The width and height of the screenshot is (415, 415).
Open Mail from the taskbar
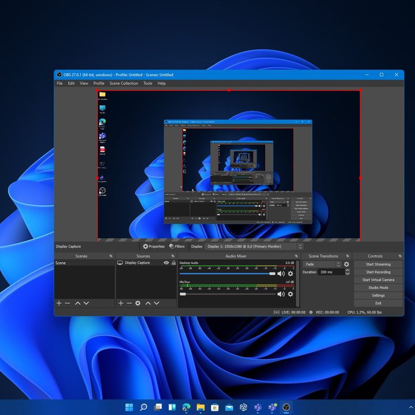[229, 407]
